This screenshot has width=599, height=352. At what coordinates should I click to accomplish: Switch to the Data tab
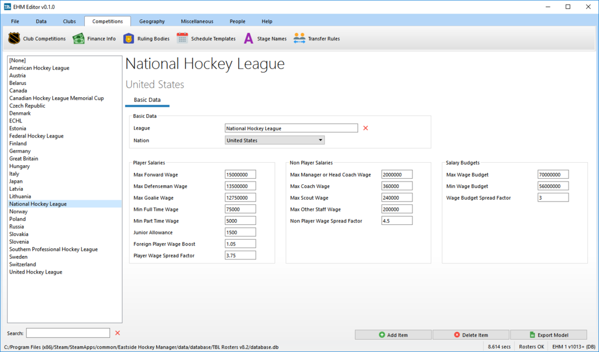[x=42, y=22]
